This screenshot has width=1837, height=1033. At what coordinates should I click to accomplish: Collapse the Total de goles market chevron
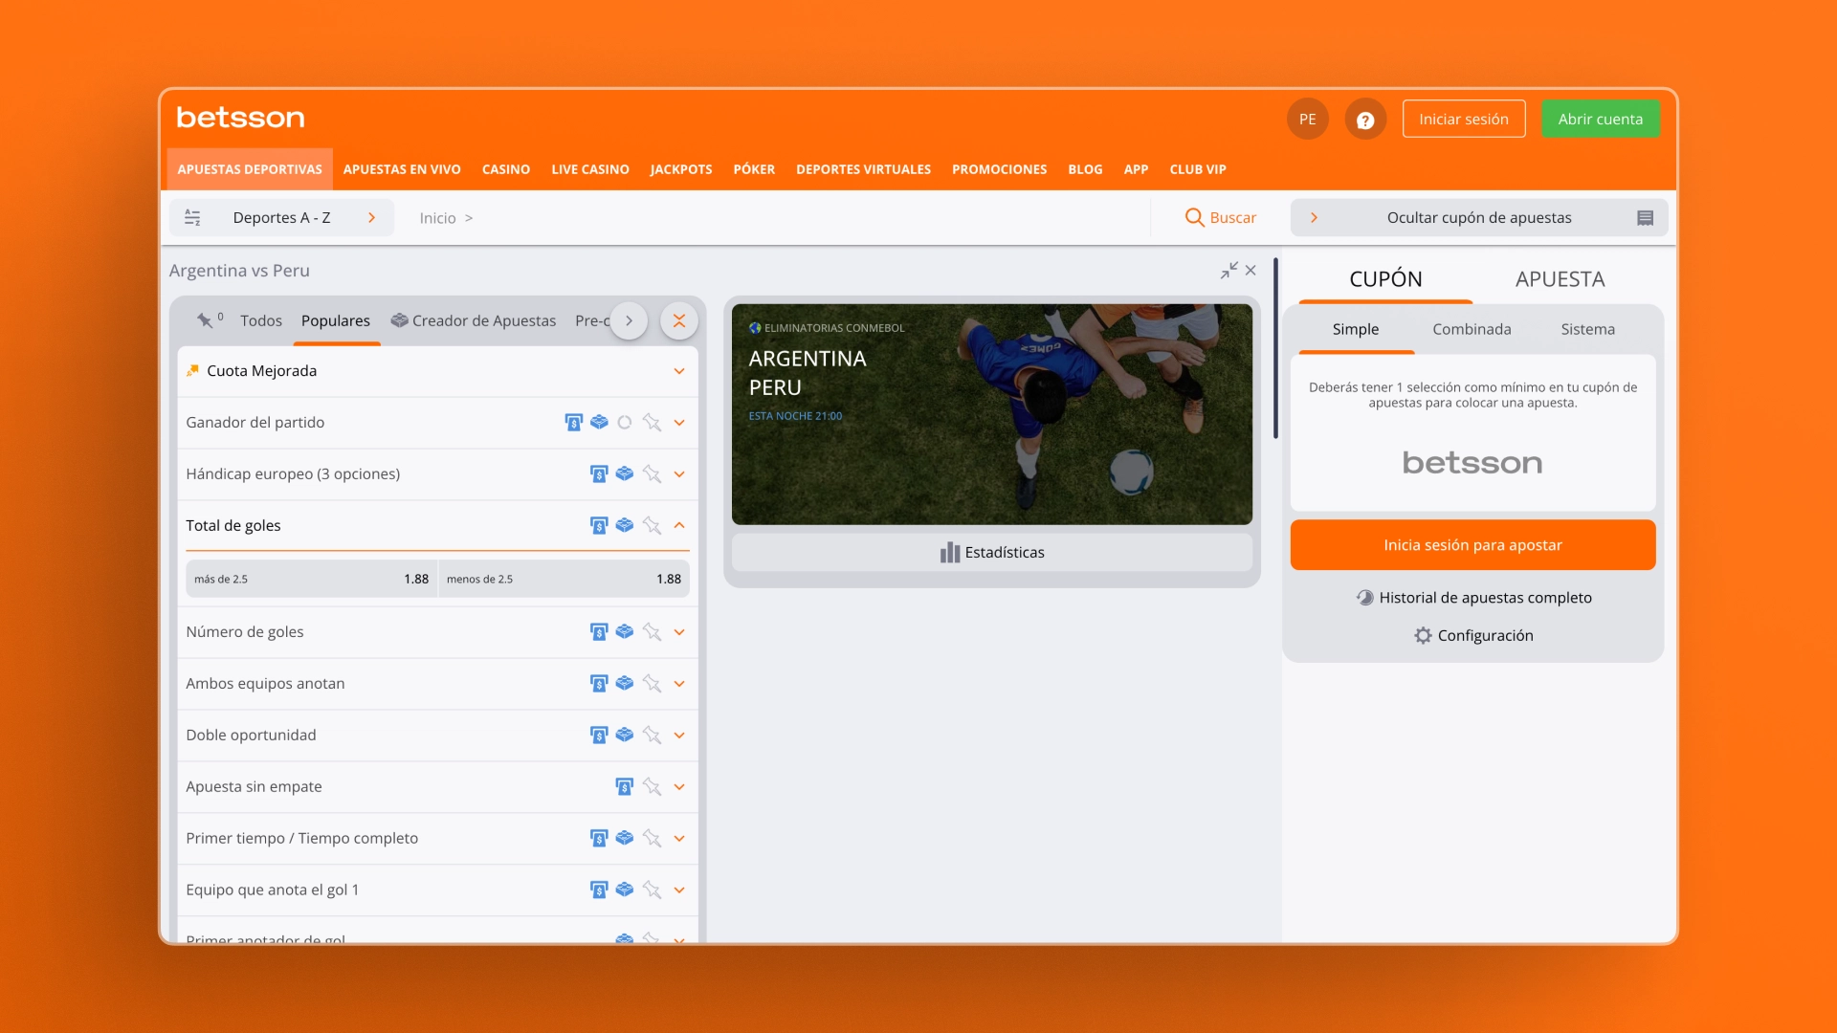(x=679, y=525)
